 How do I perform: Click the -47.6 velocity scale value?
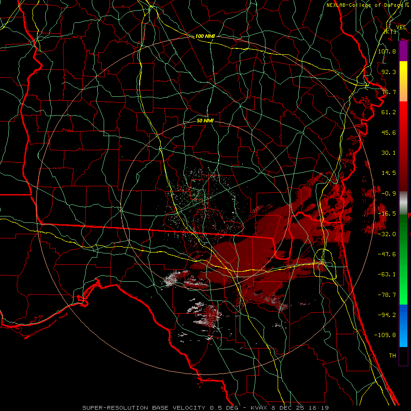(387, 254)
